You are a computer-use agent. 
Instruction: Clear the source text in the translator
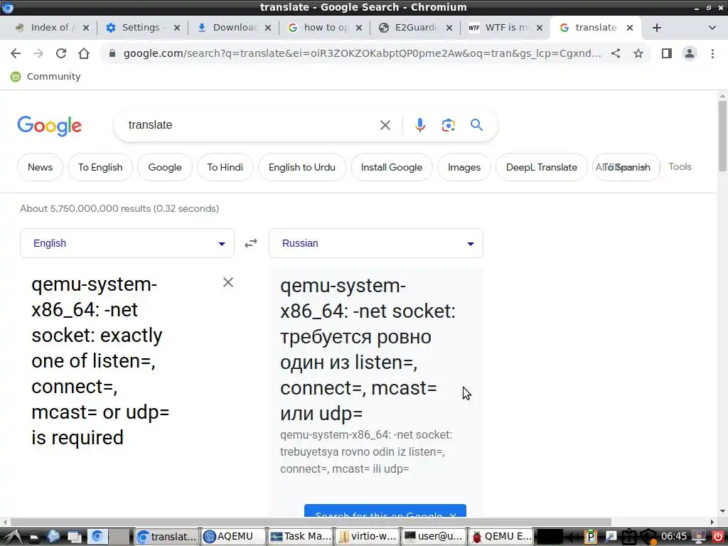pyautogui.click(x=228, y=282)
